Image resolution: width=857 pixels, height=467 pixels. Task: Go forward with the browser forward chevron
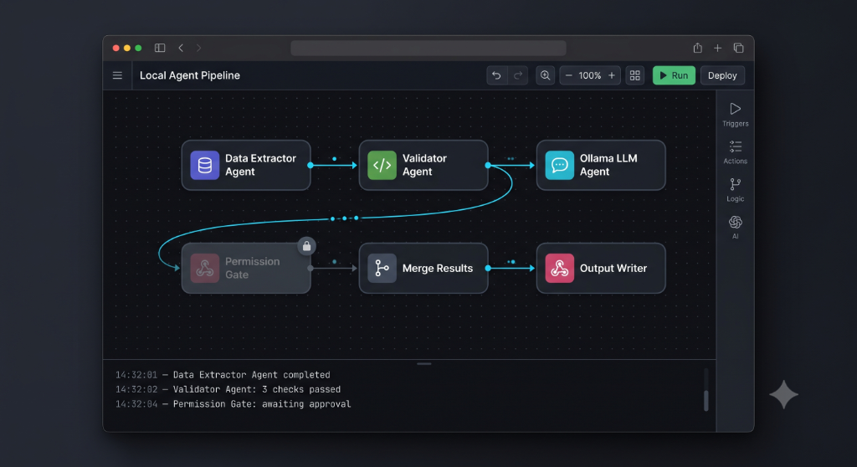click(x=199, y=48)
